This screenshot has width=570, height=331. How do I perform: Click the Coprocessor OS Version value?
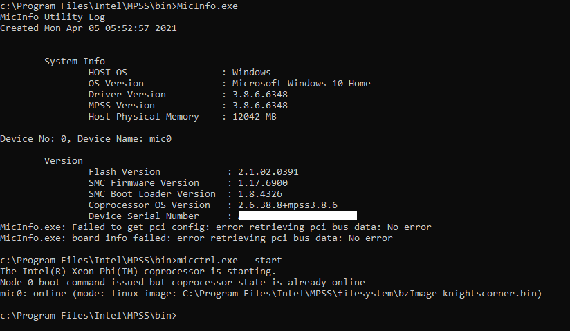(x=288, y=205)
